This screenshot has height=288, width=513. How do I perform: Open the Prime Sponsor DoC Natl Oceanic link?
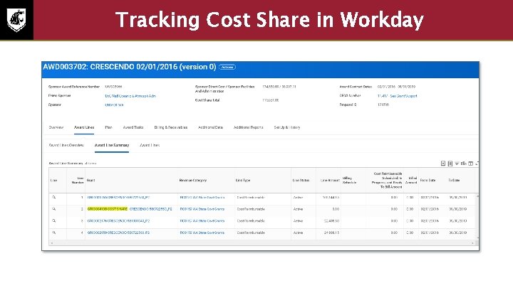(130, 96)
